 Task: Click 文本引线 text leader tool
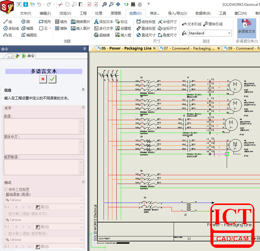(x=191, y=24)
